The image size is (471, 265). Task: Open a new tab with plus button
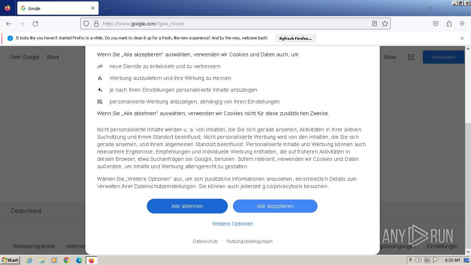(x=106, y=8)
